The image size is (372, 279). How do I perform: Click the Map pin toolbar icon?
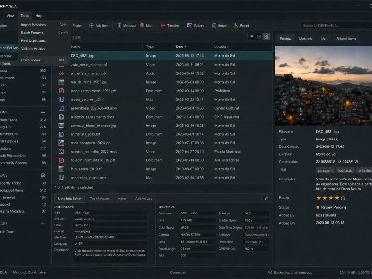(142, 26)
